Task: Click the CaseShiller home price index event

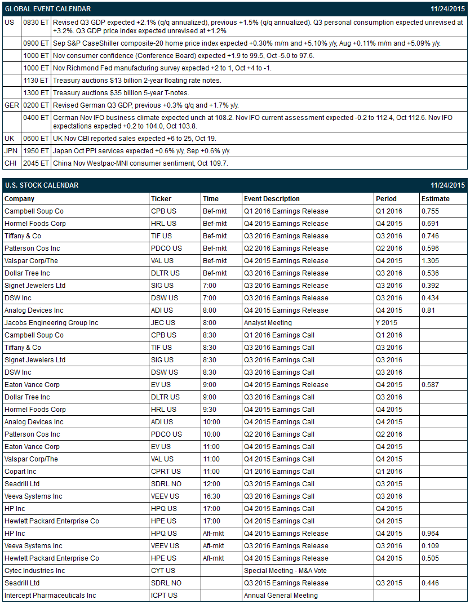Action: tap(247, 43)
